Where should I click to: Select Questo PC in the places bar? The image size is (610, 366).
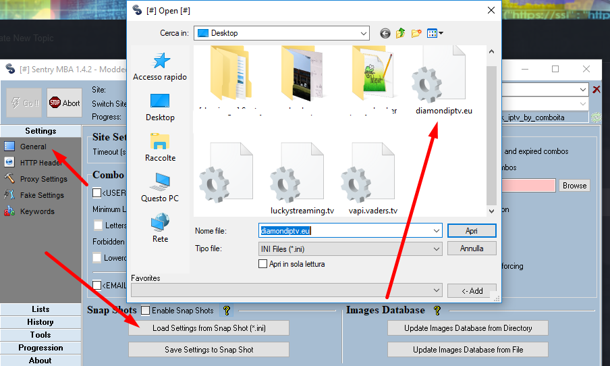(x=160, y=188)
